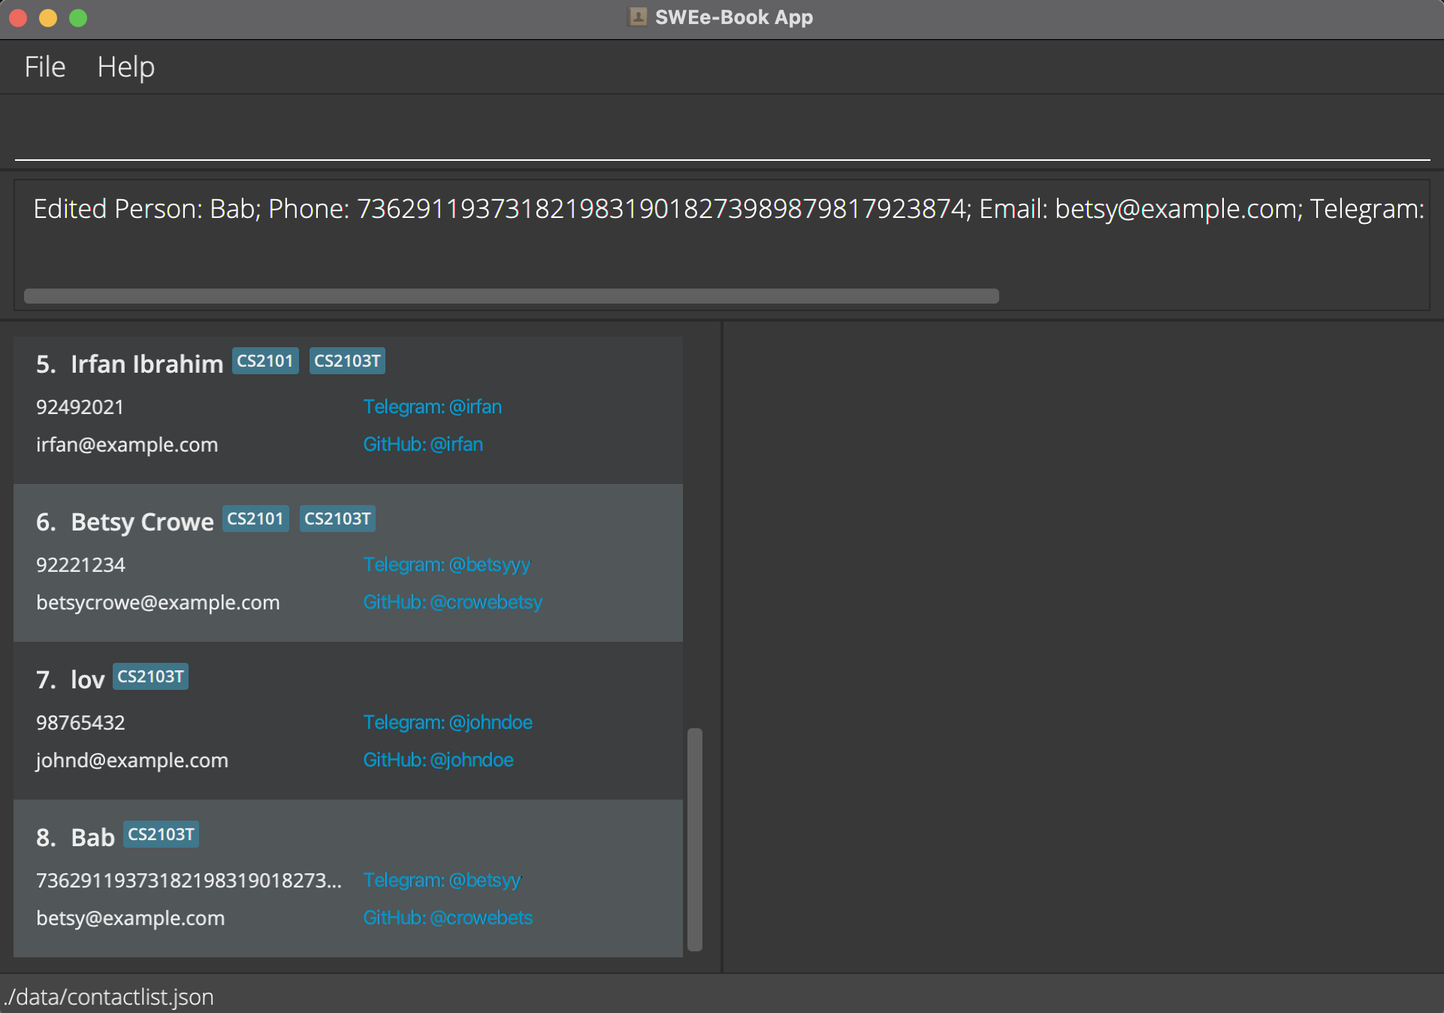This screenshot has height=1013, width=1444.
Task: Open Telegram @johndoe link
Action: pyautogui.click(x=448, y=722)
